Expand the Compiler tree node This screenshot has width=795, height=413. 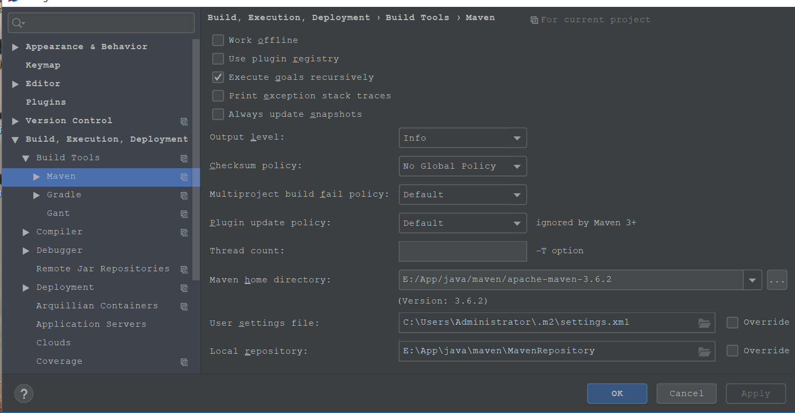(x=26, y=232)
